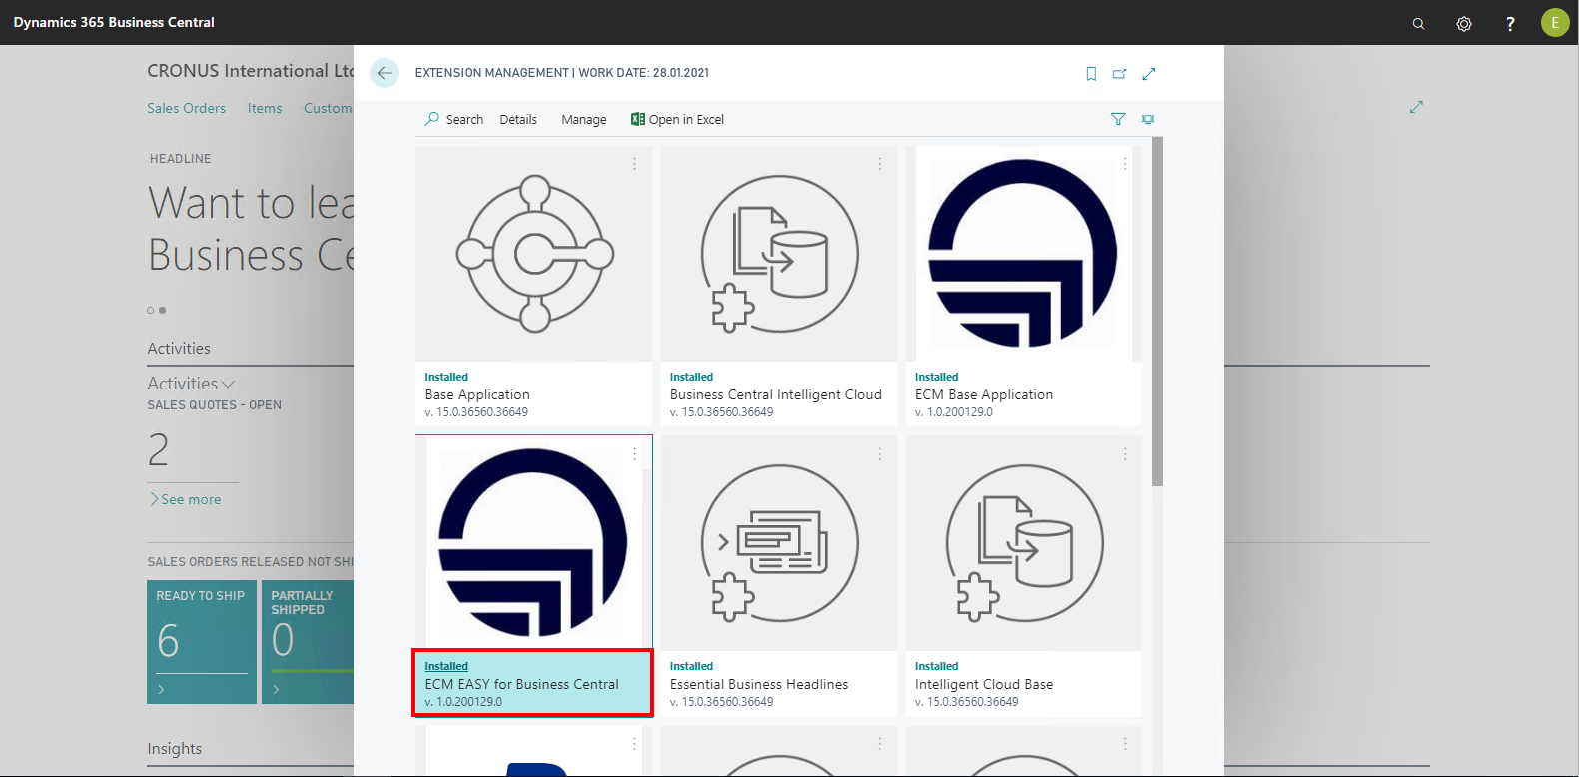1579x777 pixels.
Task: Expand the Extension Management dialog to full size
Action: click(x=1149, y=74)
